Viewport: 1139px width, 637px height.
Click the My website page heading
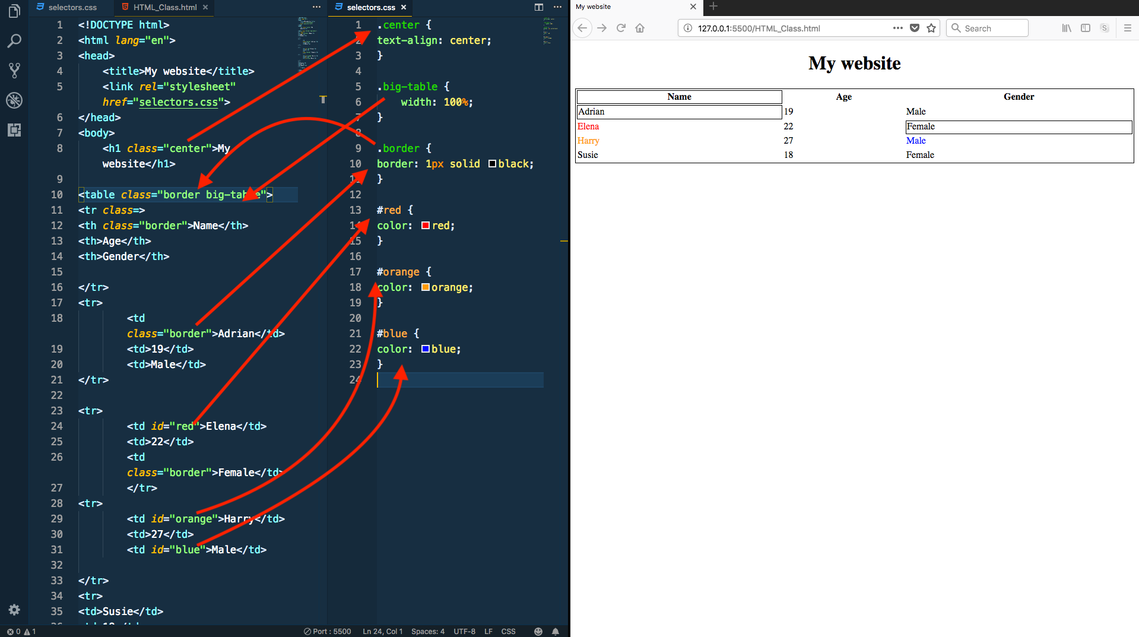pos(854,63)
